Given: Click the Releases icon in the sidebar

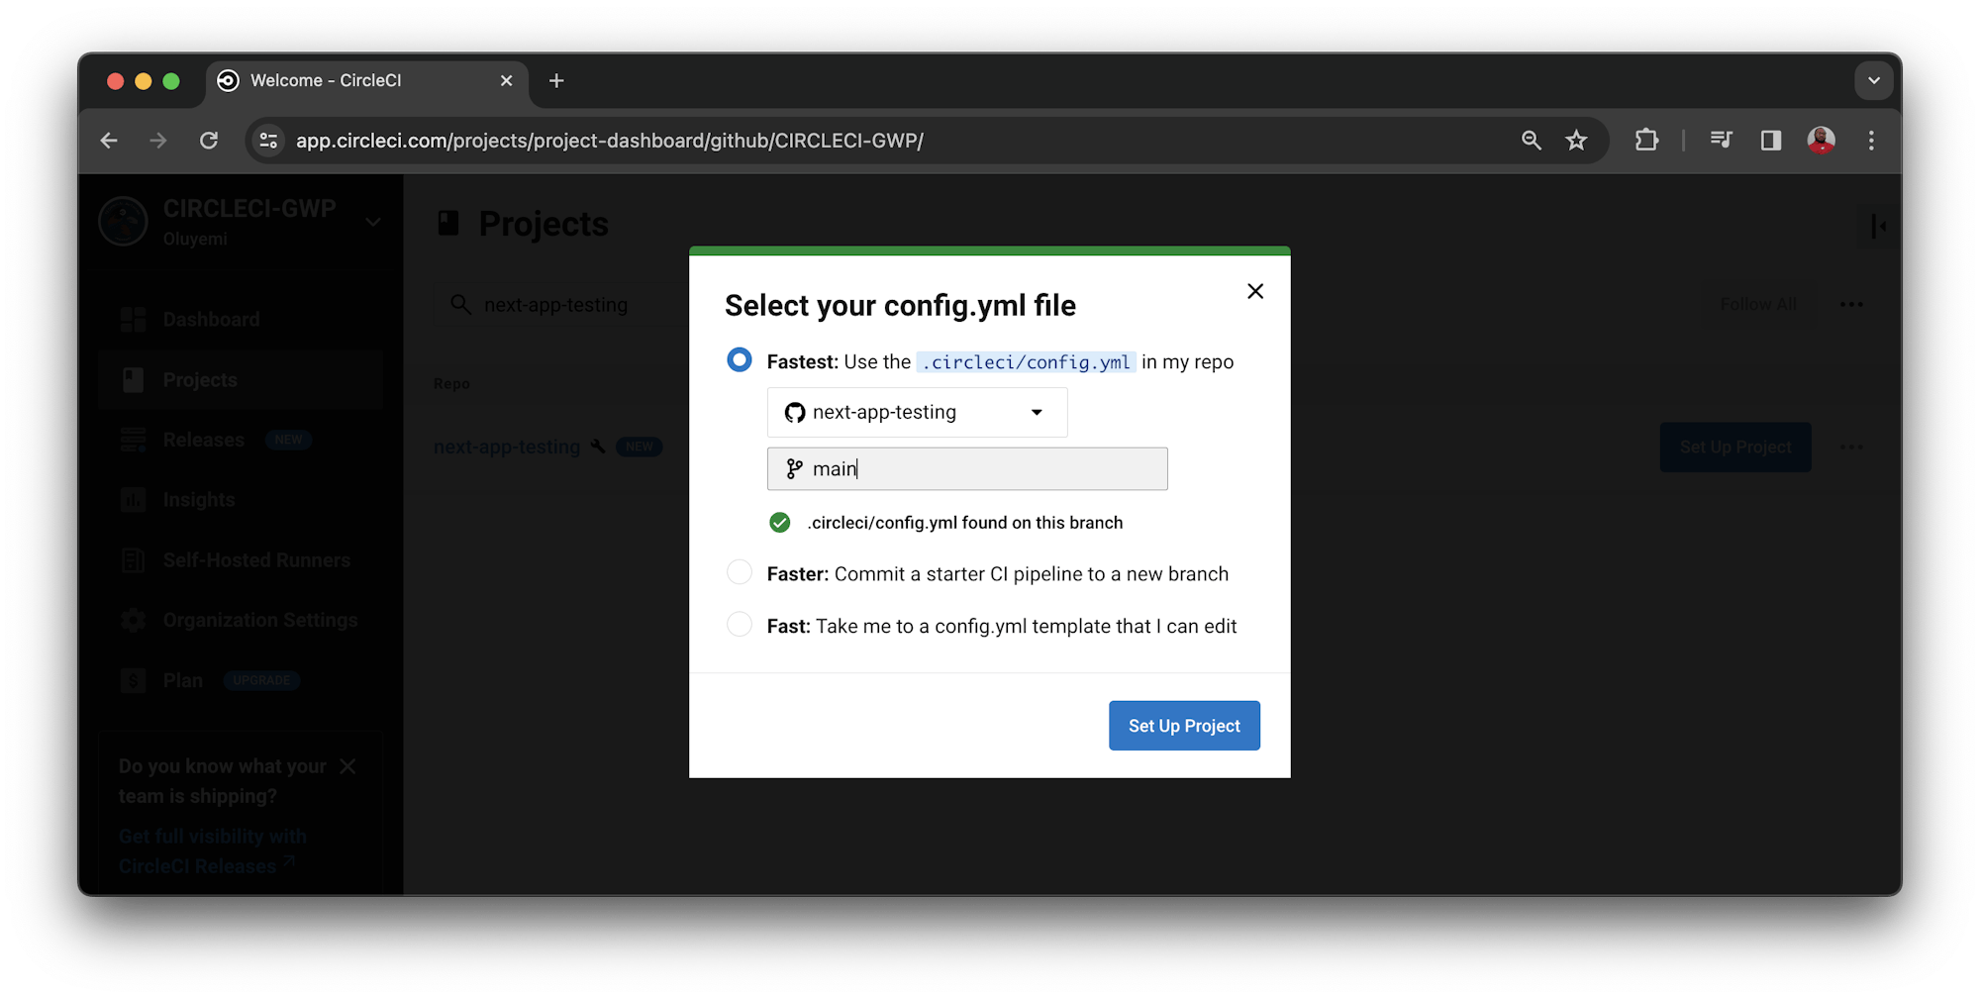Looking at the screenshot, I should pos(134,439).
